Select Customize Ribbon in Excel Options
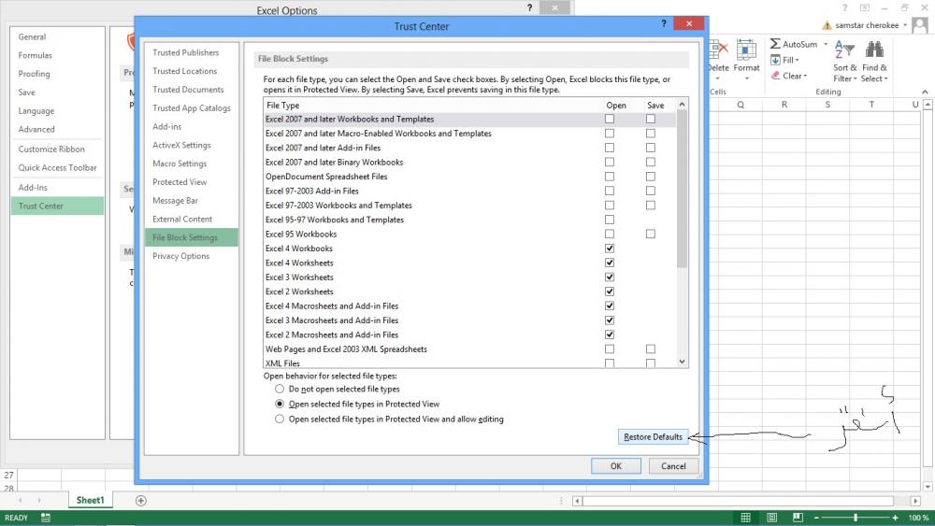Image resolution: width=935 pixels, height=526 pixels. point(51,149)
